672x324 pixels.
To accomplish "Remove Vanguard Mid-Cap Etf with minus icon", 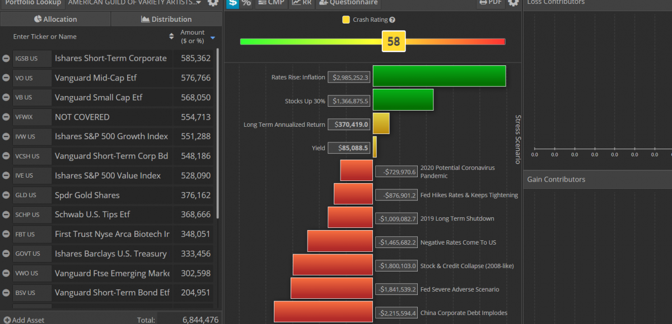I will pos(6,78).
